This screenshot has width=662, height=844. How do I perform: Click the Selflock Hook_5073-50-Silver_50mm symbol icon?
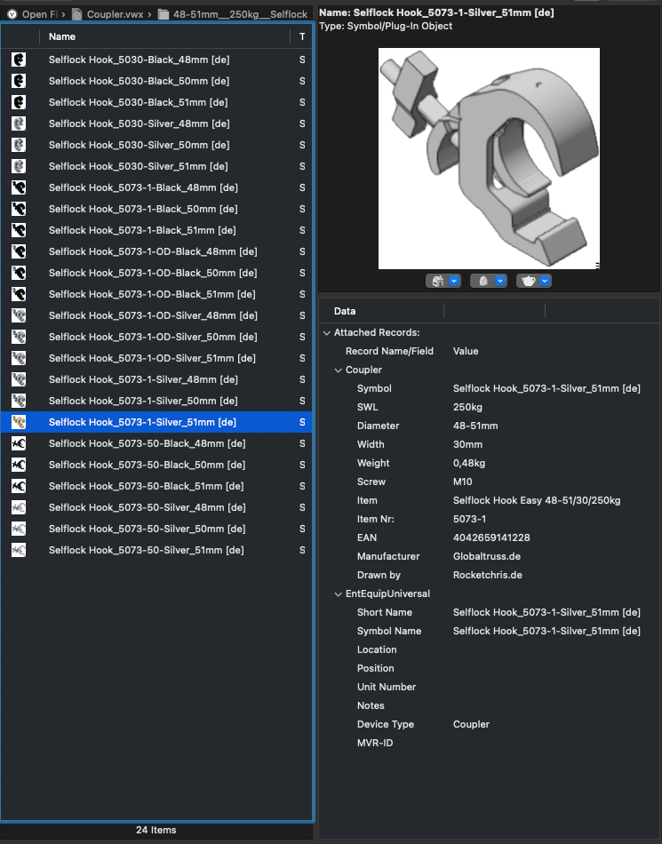point(19,529)
